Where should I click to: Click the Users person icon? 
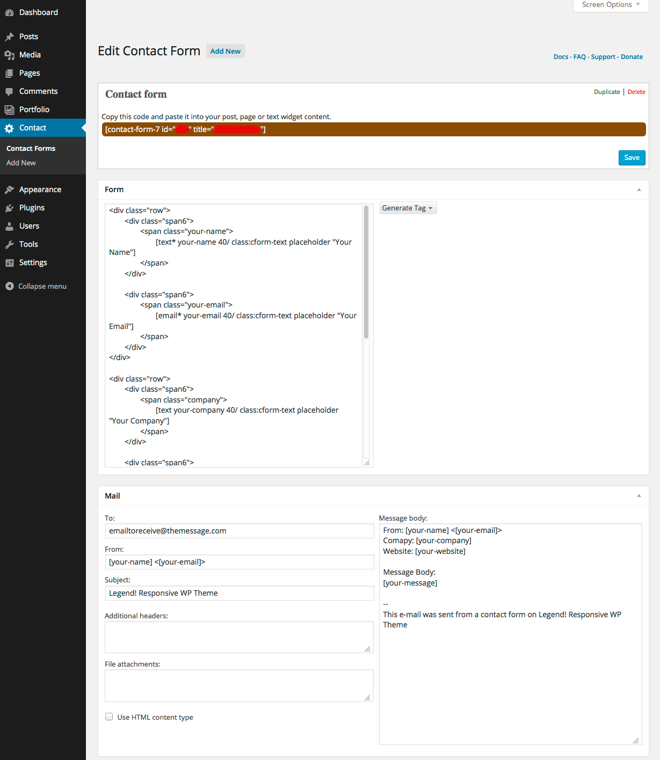point(9,226)
